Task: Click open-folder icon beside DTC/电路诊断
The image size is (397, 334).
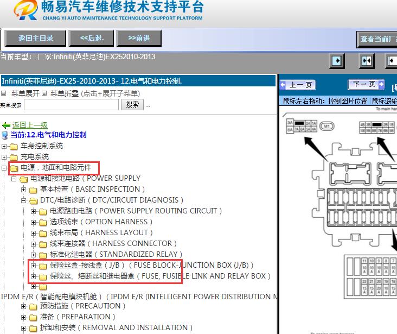Action: (x=33, y=201)
